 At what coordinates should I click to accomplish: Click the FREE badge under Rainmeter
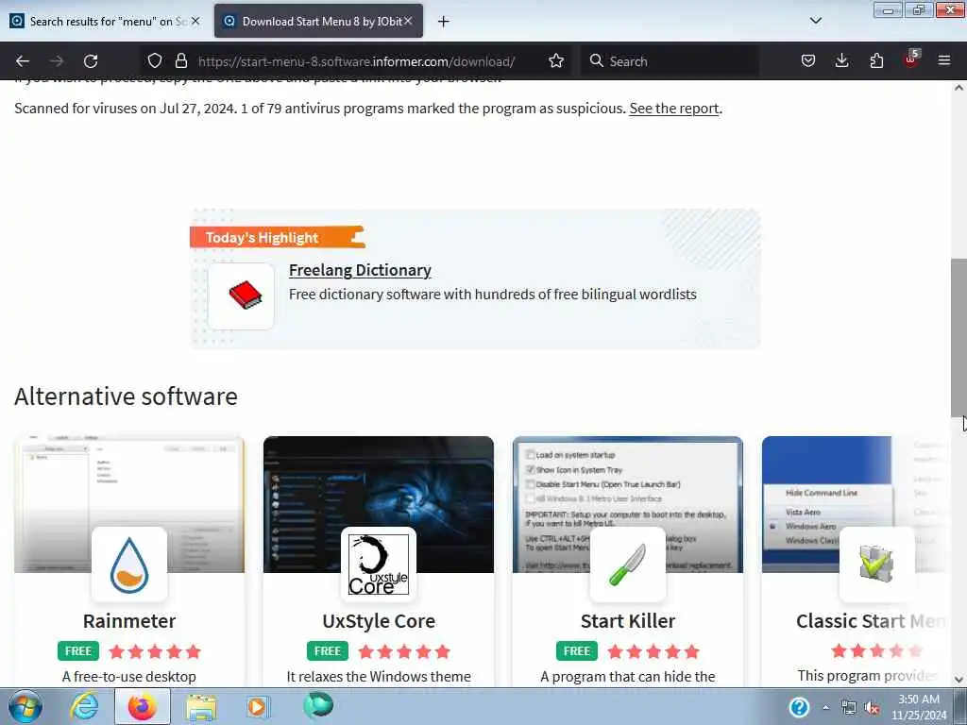click(78, 651)
